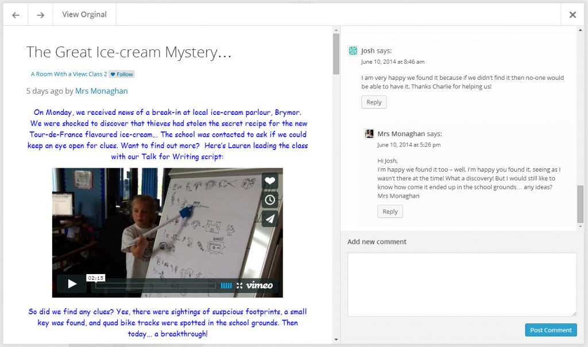
Task: Reply to Mrs Monaghan's comment
Action: [390, 211]
